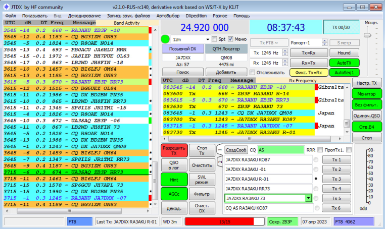Toggle the ПропТх1. checkbox
Screen dimensions: 385x229
[349, 150]
